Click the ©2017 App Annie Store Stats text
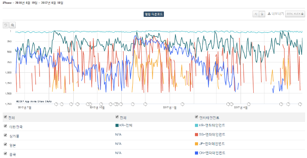The height and width of the screenshot is (158, 307). pos(34,101)
